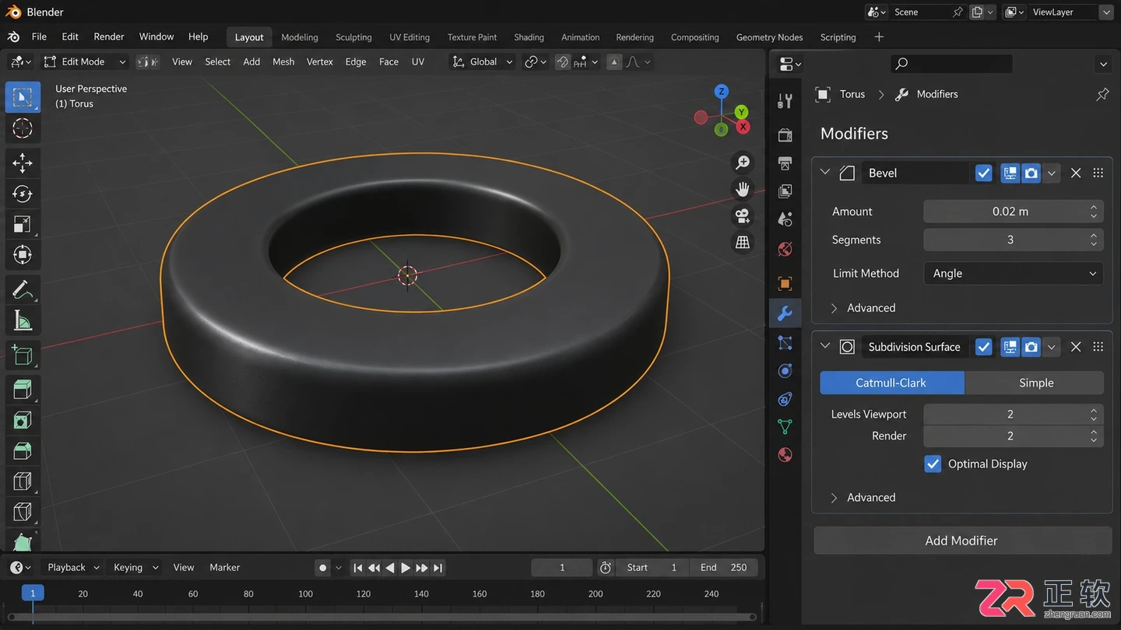Toggle Subdivision Surface edit mode checkbox
The image size is (1121, 630).
984,347
